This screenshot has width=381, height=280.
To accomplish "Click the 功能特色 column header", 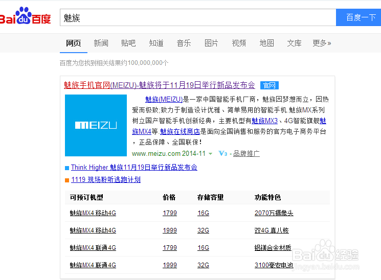I will pos(267,197).
